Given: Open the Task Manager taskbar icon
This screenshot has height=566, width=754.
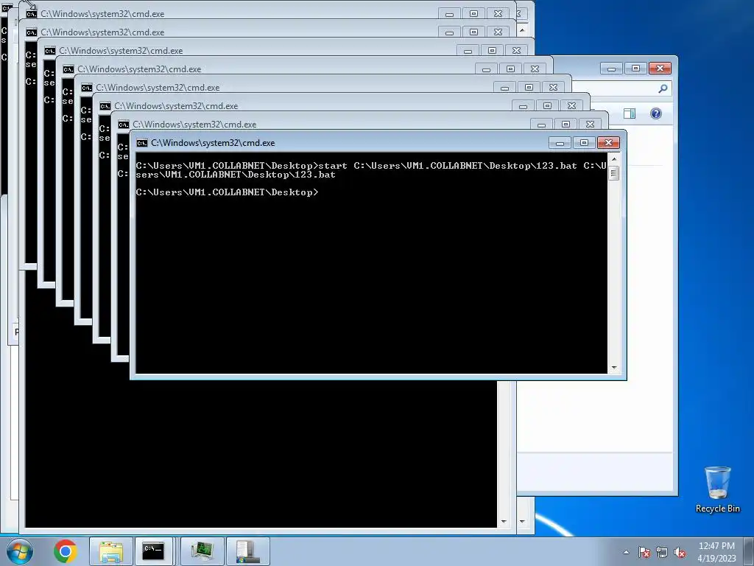Looking at the screenshot, I should pyautogui.click(x=203, y=551).
